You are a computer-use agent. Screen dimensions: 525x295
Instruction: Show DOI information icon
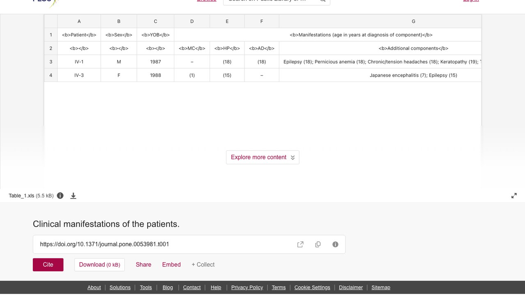click(336, 244)
